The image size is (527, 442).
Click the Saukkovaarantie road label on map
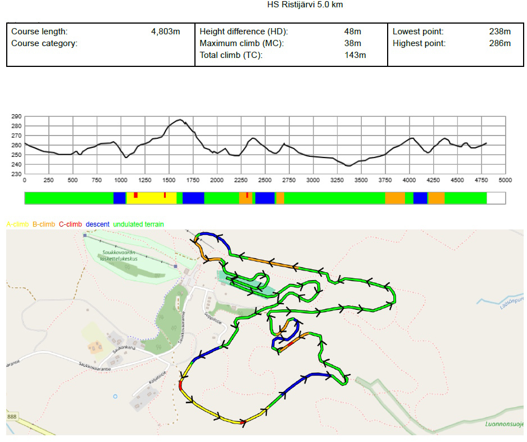click(x=94, y=369)
